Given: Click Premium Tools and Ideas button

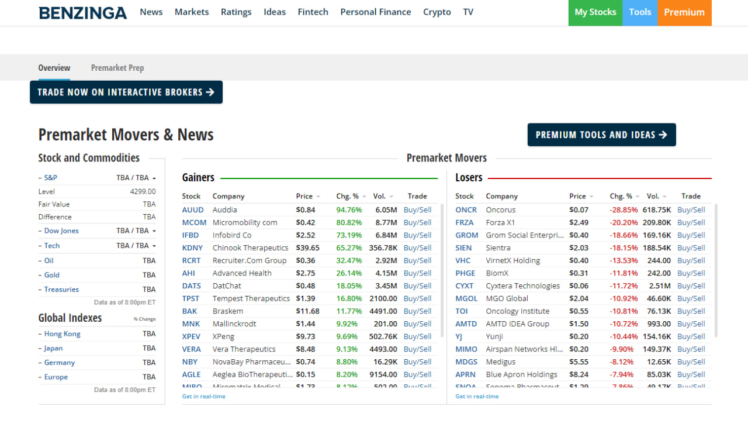Looking at the screenshot, I should click(x=601, y=135).
